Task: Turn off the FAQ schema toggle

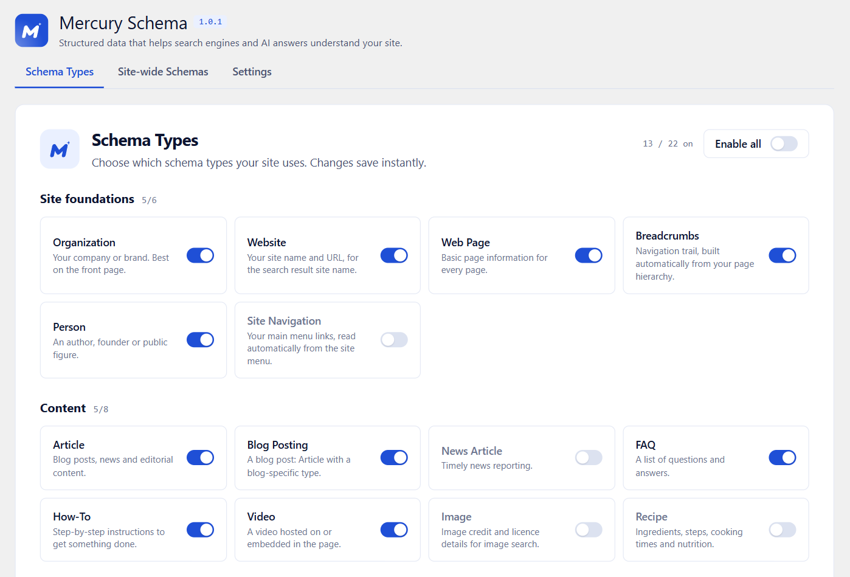Action: point(783,458)
